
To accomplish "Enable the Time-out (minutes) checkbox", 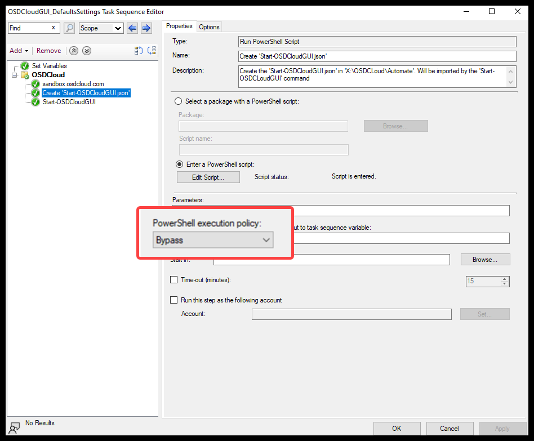I will click(x=174, y=280).
